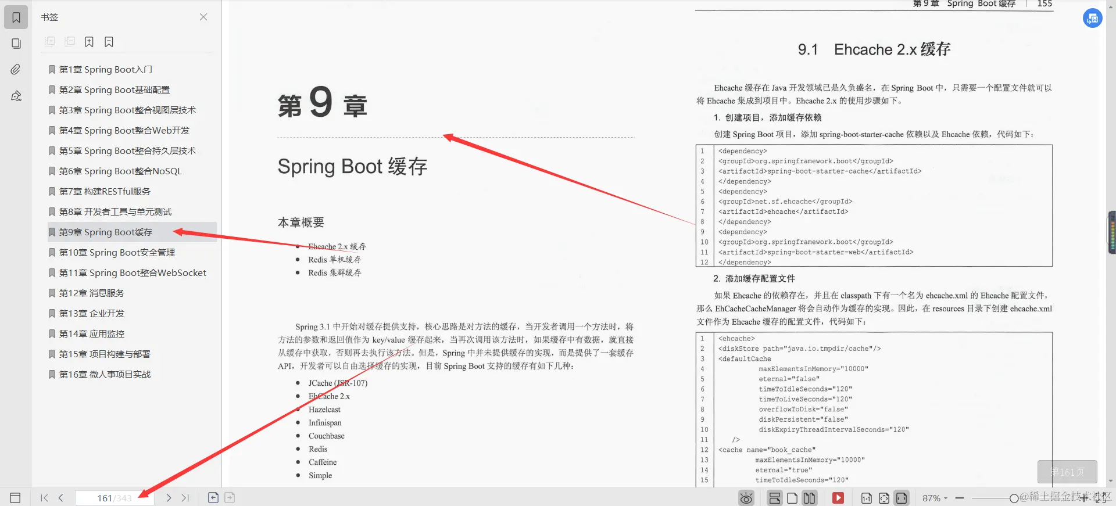Open bookmark 第10章 Spring Boot安全管理
Viewport: 1116px width, 506px height.
pos(117,252)
